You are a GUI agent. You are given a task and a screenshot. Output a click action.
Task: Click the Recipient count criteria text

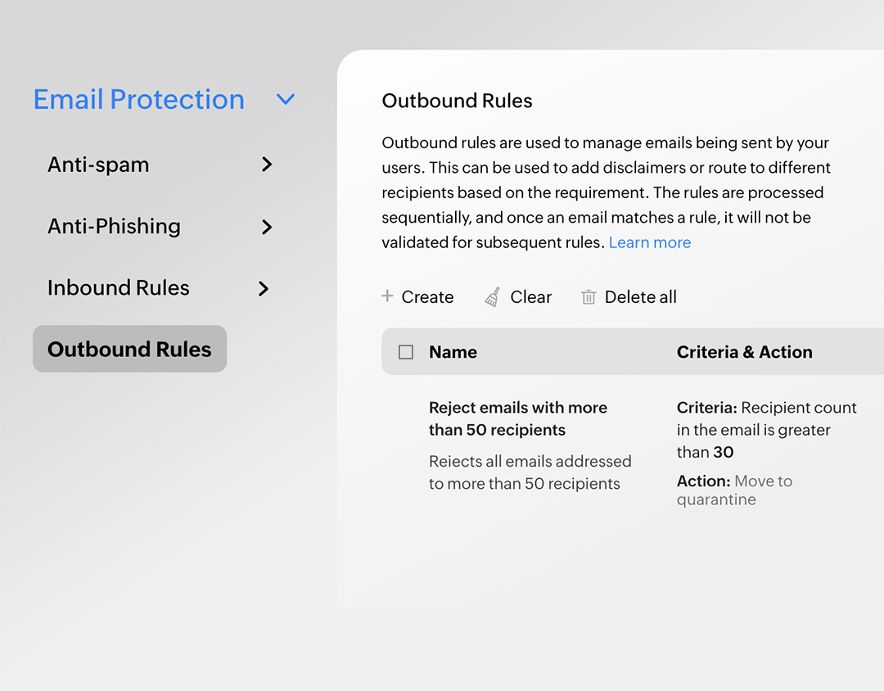coord(766,430)
